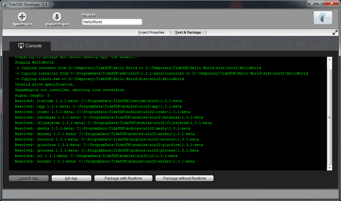Click the Kill App button
Image resolution: width=341 pixels, height=201 pixels.
pos(71,178)
